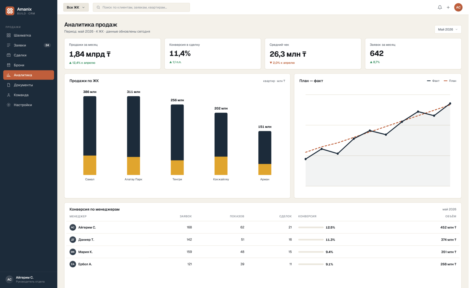Open Команда in sidebar
The height and width of the screenshot is (288, 469).
pyautogui.click(x=29, y=95)
